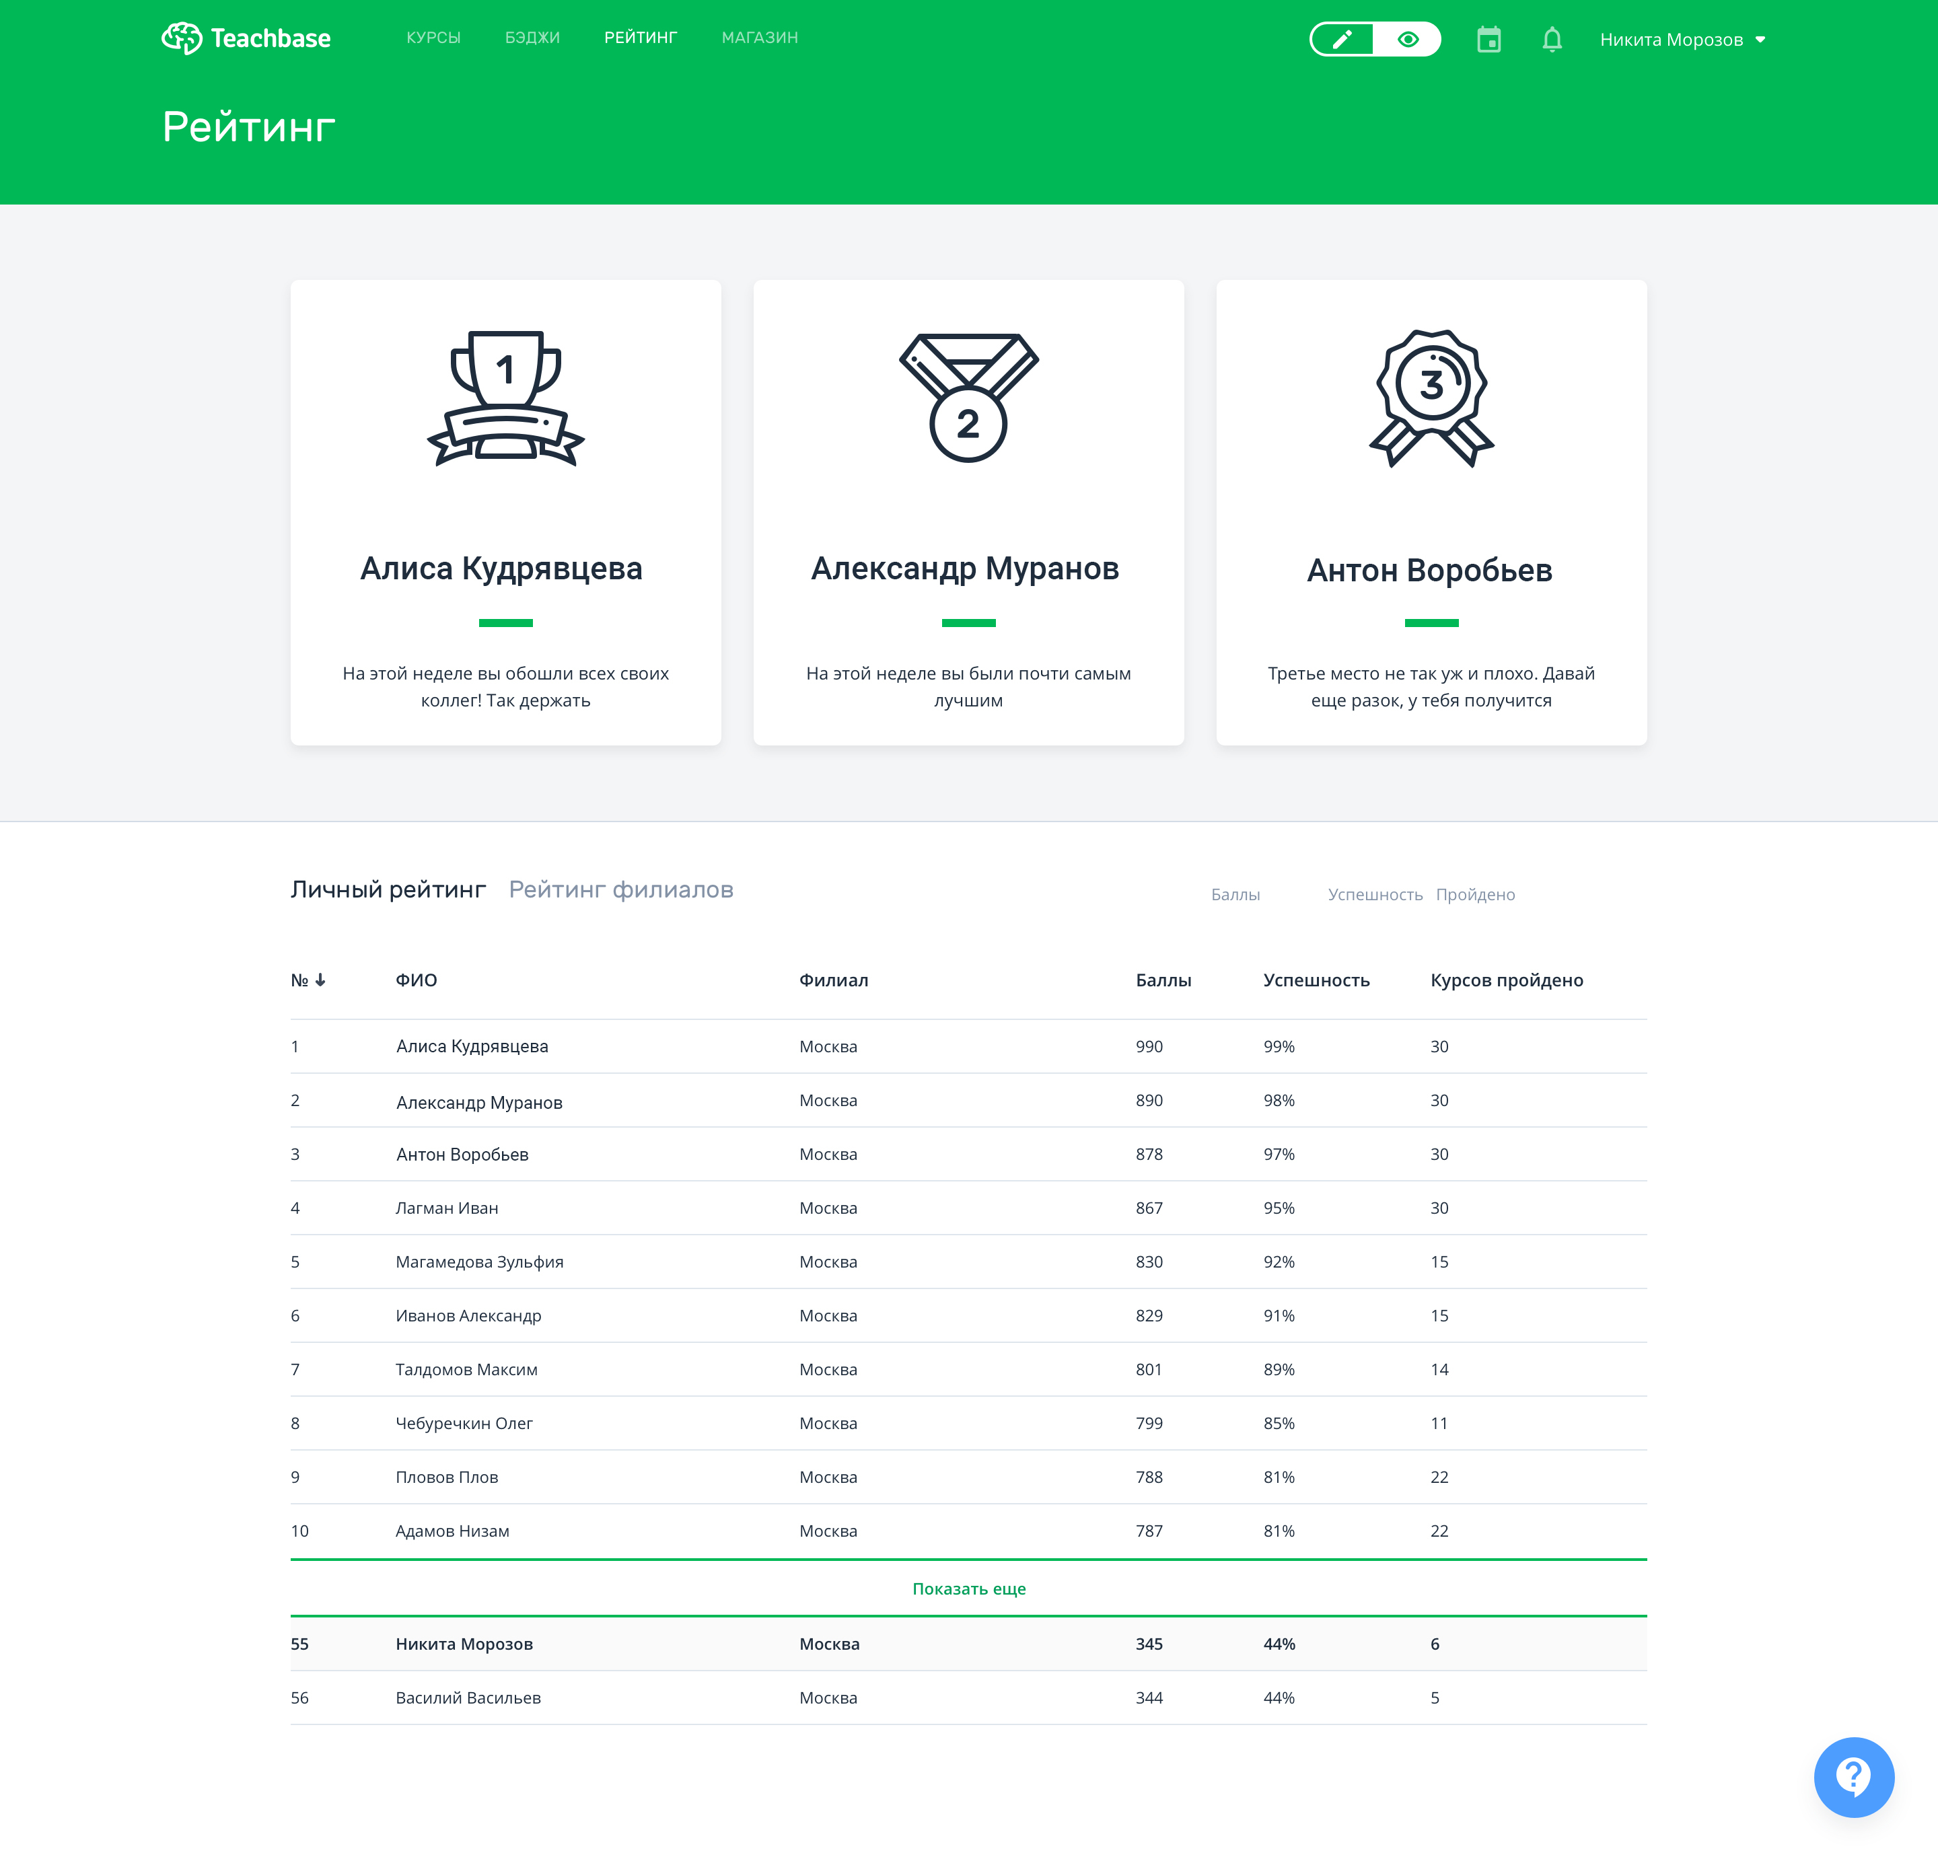
Task: Select the pencil edit-mode icon
Action: click(1342, 40)
